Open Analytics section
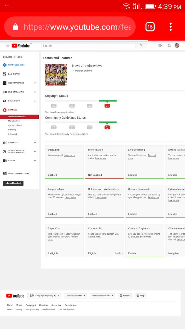 [x=13, y=143]
